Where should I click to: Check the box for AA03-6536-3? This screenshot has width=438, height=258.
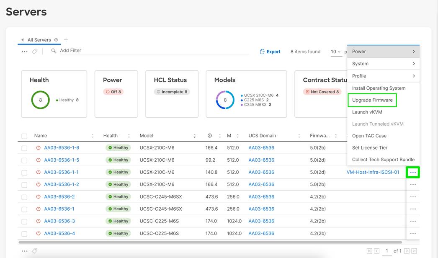pyautogui.click(x=24, y=222)
